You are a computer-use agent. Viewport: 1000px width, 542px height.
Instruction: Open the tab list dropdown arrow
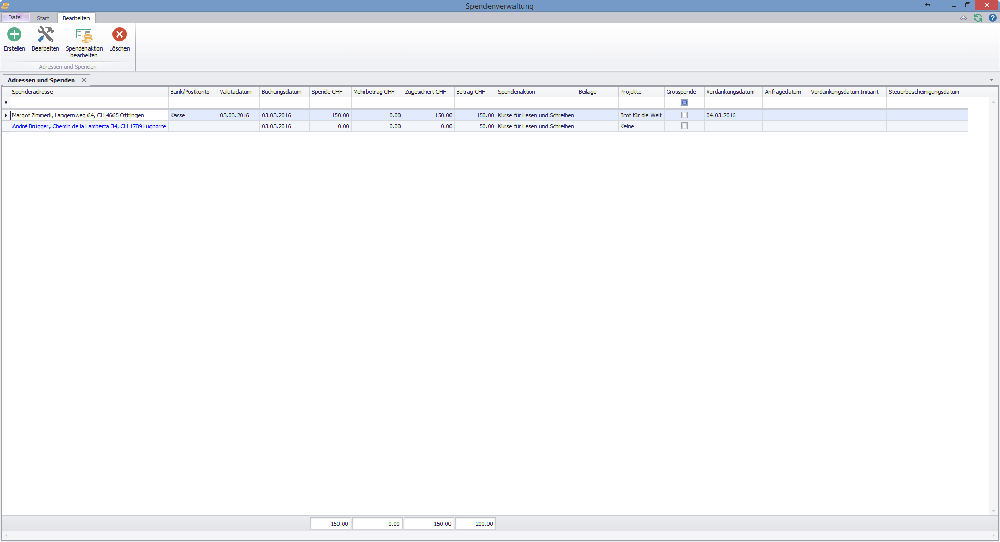991,80
